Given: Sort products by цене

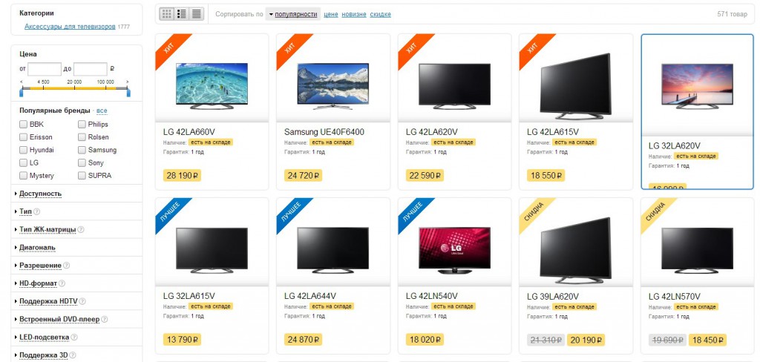Looking at the screenshot, I should (330, 15).
